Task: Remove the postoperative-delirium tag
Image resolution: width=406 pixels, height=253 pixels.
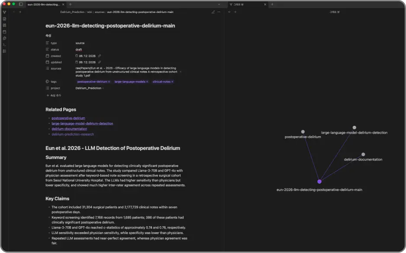Action: pos(109,81)
